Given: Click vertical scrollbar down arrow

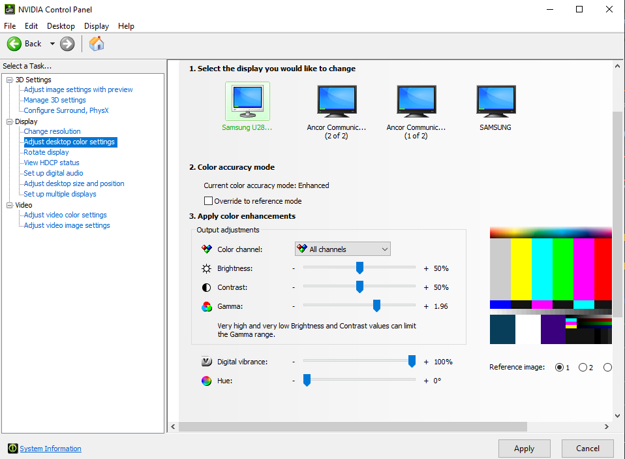Looking at the screenshot, I should pyautogui.click(x=617, y=416).
